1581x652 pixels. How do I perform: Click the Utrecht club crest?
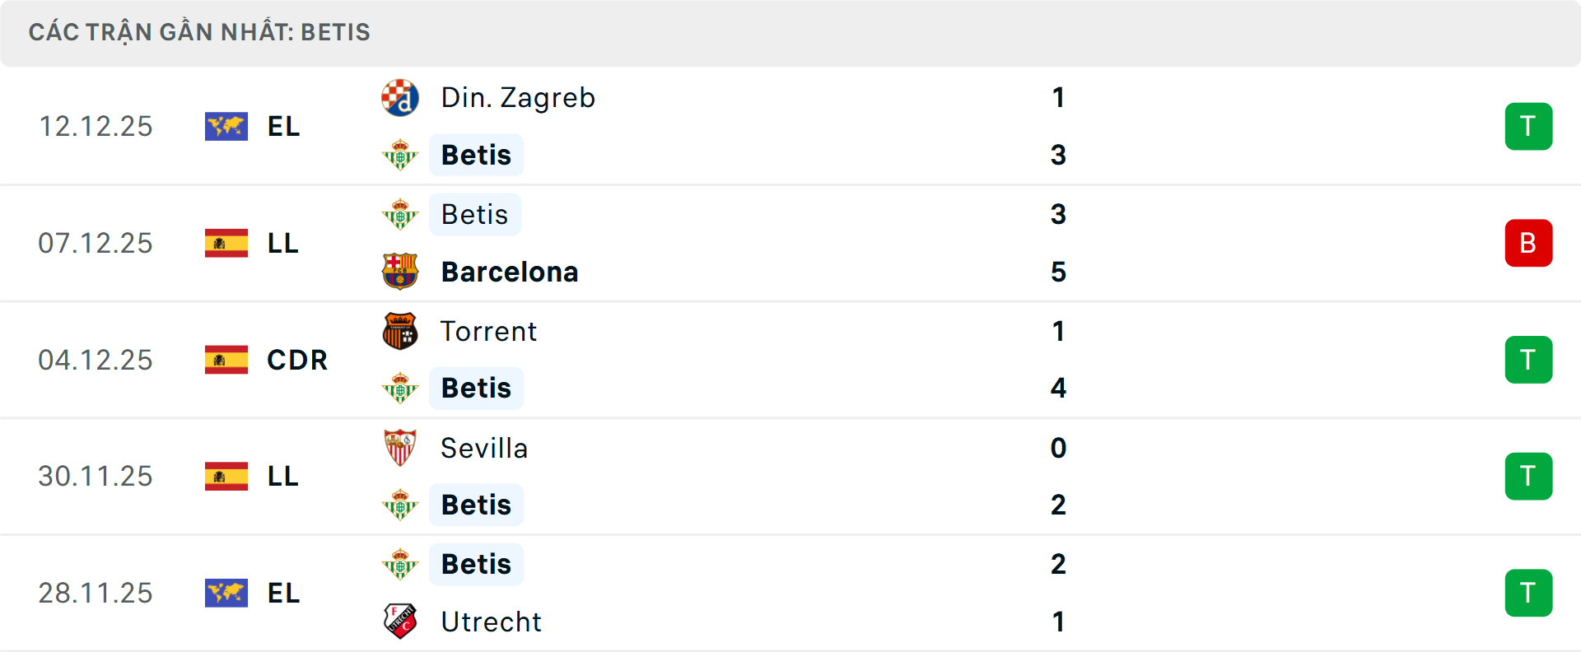pos(400,622)
